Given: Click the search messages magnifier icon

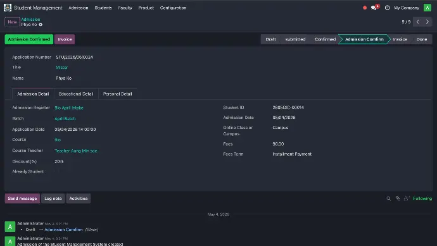Looking at the screenshot, I should (388, 199).
